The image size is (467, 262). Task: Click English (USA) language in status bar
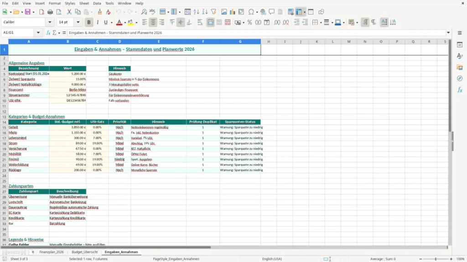272,259
